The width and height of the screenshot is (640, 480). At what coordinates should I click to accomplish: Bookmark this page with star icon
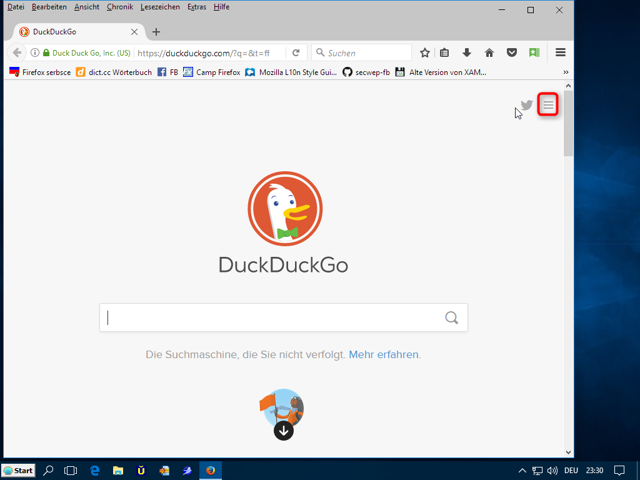click(x=425, y=52)
